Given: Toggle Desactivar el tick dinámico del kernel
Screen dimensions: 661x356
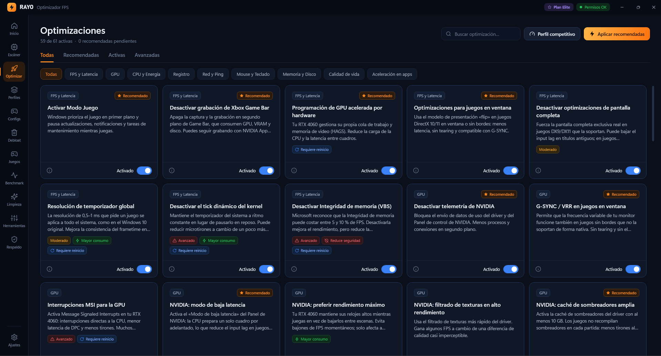Looking at the screenshot, I should coord(267,269).
